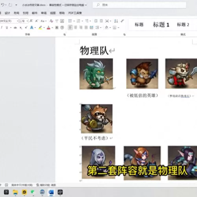Click the Character Border icon

coord(62,21)
